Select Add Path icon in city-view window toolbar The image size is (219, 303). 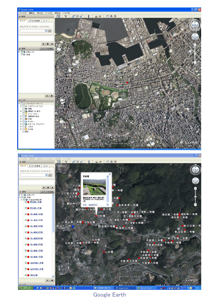pos(78,16)
